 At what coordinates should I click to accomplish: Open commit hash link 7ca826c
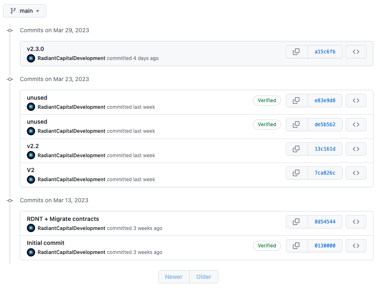[325, 173]
